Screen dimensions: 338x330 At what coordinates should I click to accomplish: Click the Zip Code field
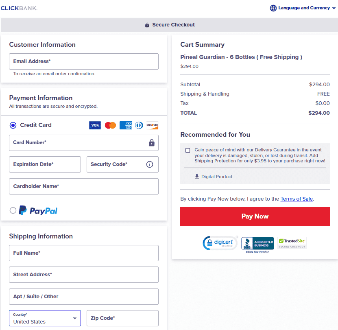click(122, 318)
